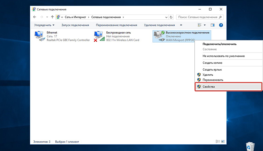Viewport: 263px width, 151px height.
Task: Click Удаление подключения toolbar button
Action: [159, 25]
